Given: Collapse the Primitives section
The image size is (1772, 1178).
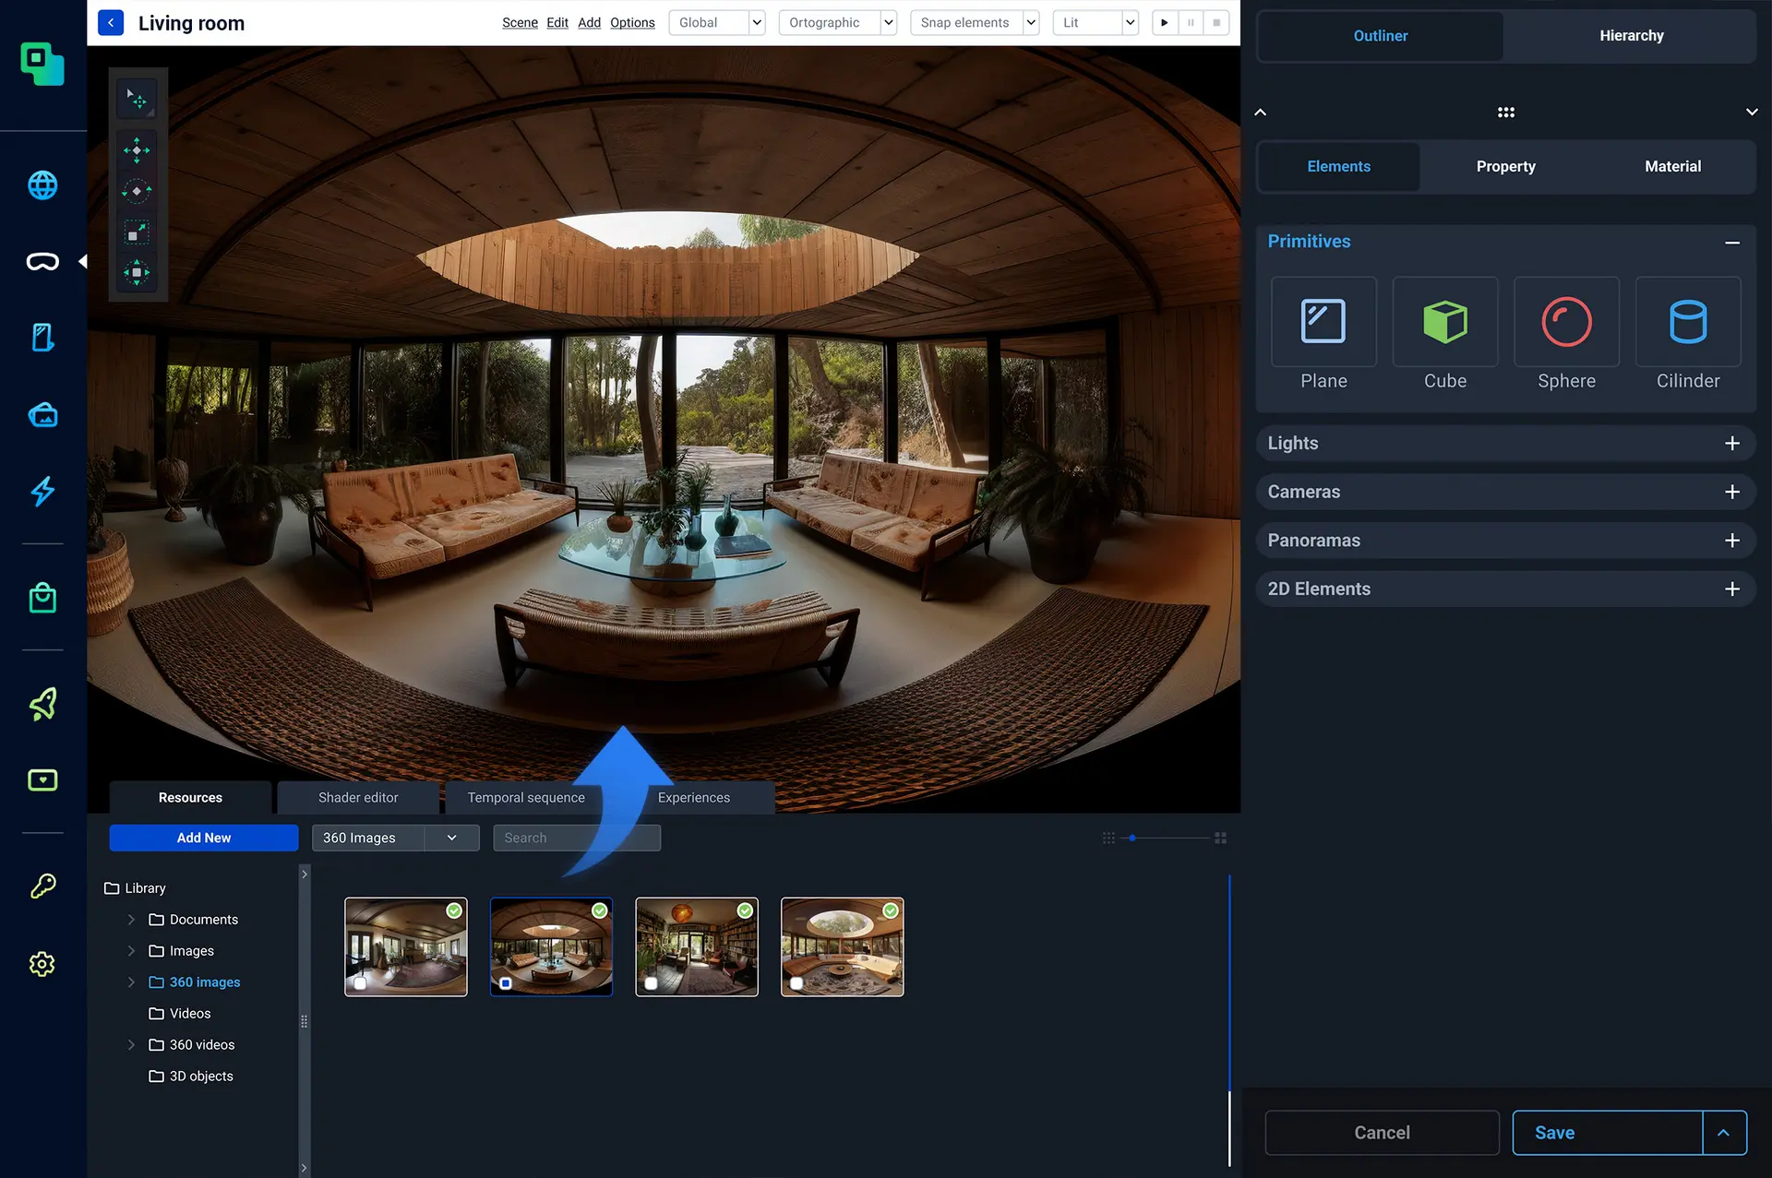Looking at the screenshot, I should pyautogui.click(x=1731, y=242).
